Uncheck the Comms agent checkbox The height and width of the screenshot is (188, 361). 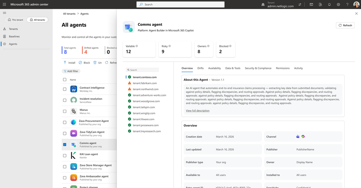pyautogui.click(x=65, y=145)
